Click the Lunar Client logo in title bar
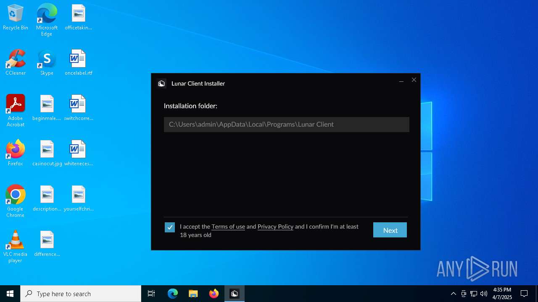The image size is (538, 302). (161, 83)
